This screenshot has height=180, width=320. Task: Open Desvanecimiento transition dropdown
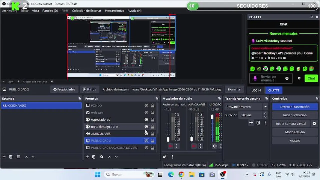pos(246,107)
